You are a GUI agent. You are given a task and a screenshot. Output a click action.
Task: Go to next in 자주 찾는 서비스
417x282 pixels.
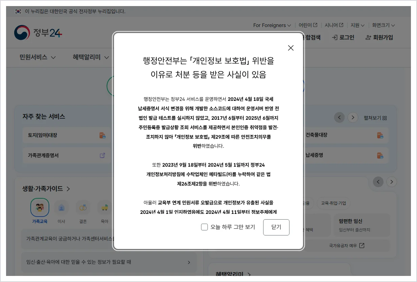(353, 117)
